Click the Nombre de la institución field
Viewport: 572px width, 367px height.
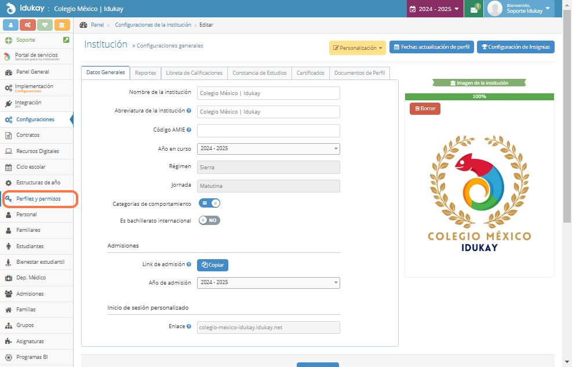[268, 93]
